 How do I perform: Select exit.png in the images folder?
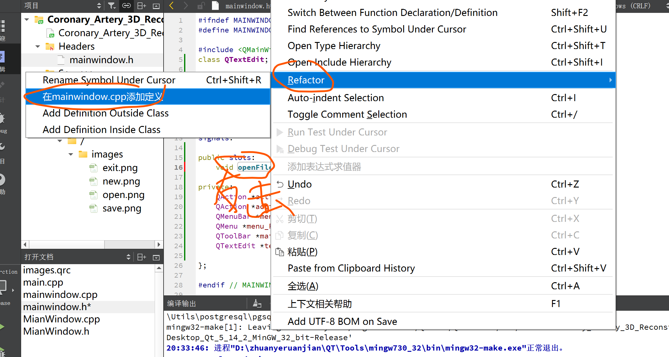[x=120, y=168]
